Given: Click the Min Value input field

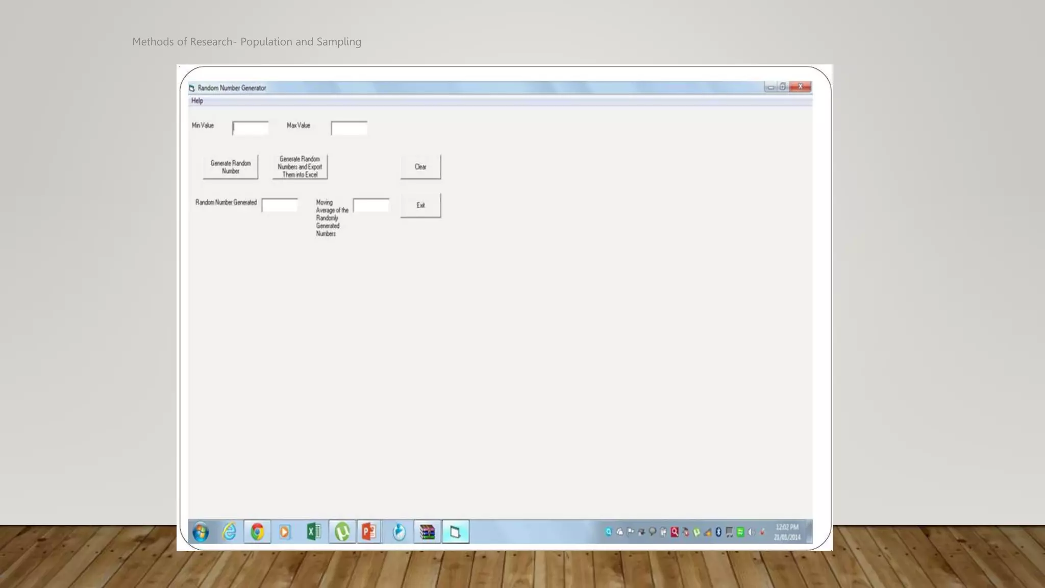Looking at the screenshot, I should [x=251, y=128].
